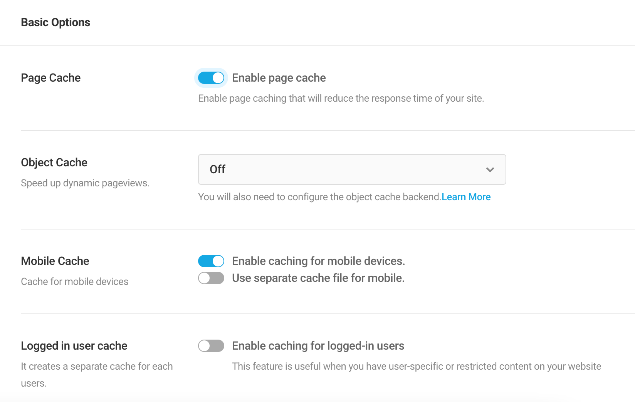The image size is (635, 402).
Task: Turn off caching for mobile devices
Action: tap(211, 261)
